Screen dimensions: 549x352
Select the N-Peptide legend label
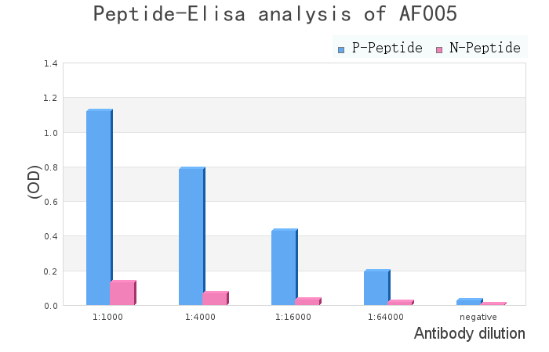[485, 48]
